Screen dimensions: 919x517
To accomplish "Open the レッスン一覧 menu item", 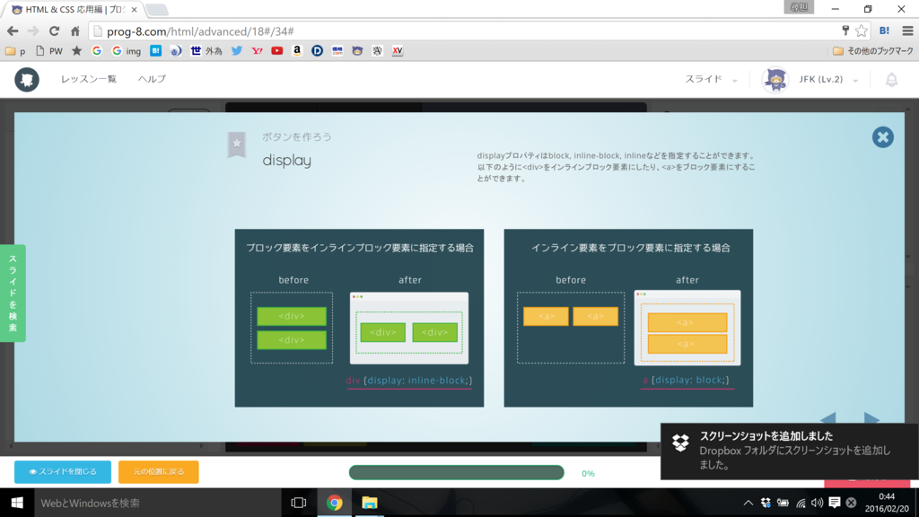I will pyautogui.click(x=89, y=79).
